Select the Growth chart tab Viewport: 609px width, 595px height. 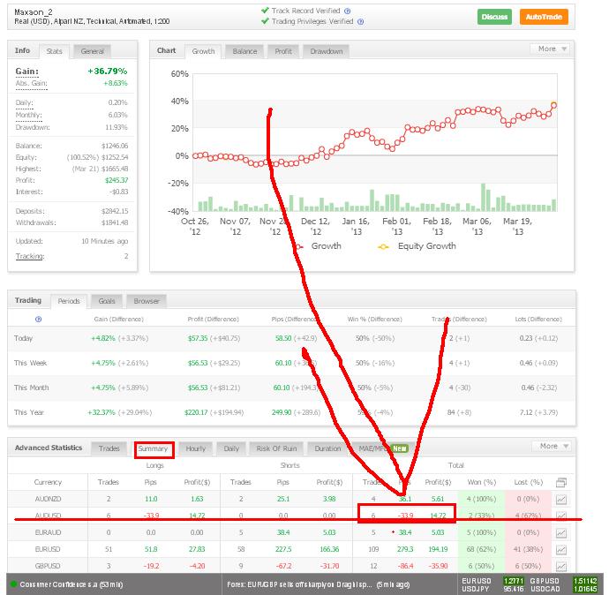(203, 51)
